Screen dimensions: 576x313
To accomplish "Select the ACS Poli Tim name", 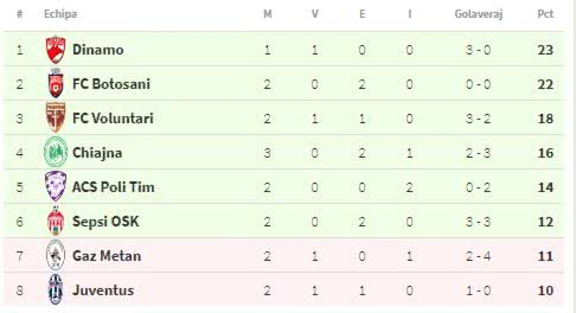I will (113, 187).
